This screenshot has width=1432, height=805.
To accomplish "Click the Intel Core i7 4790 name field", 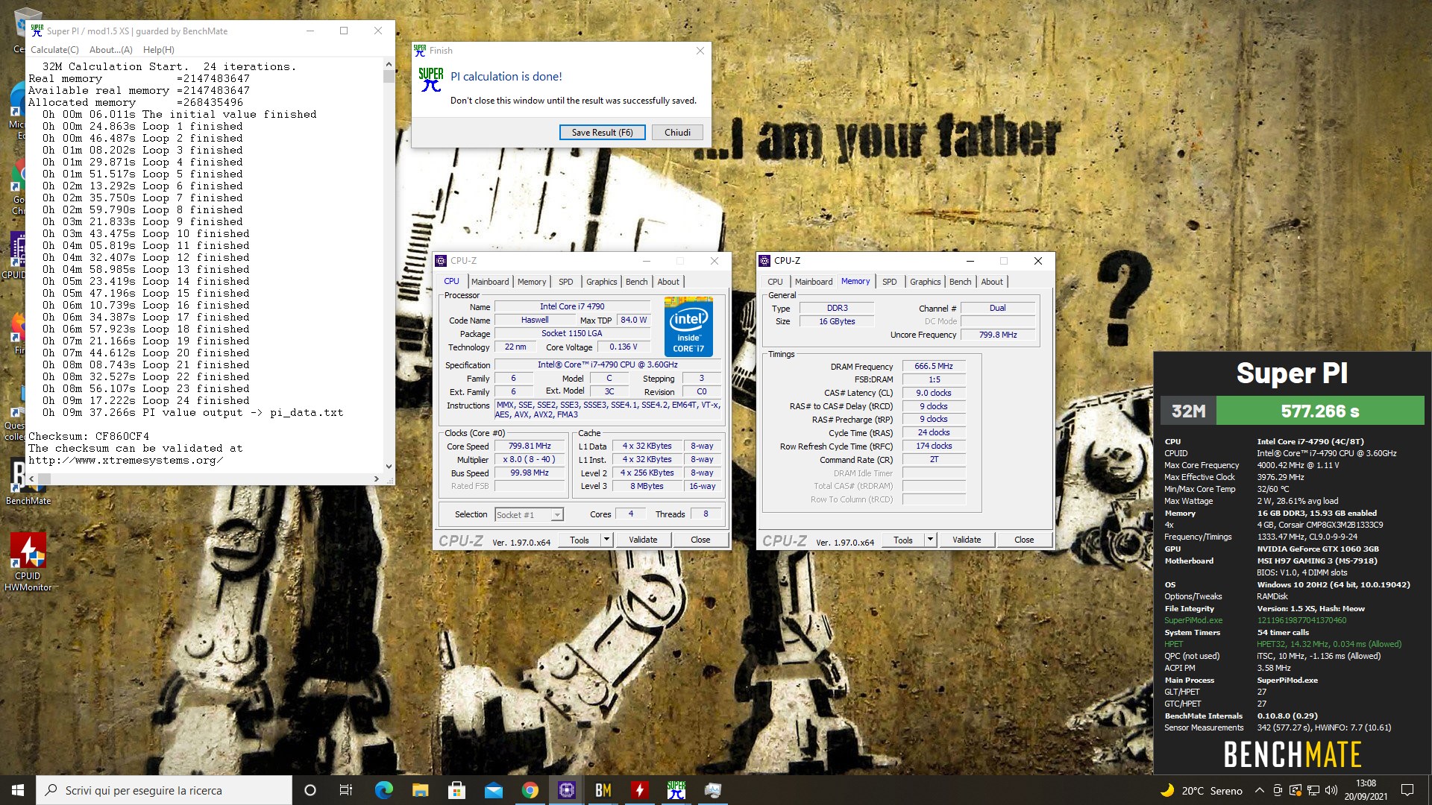I will 572,306.
